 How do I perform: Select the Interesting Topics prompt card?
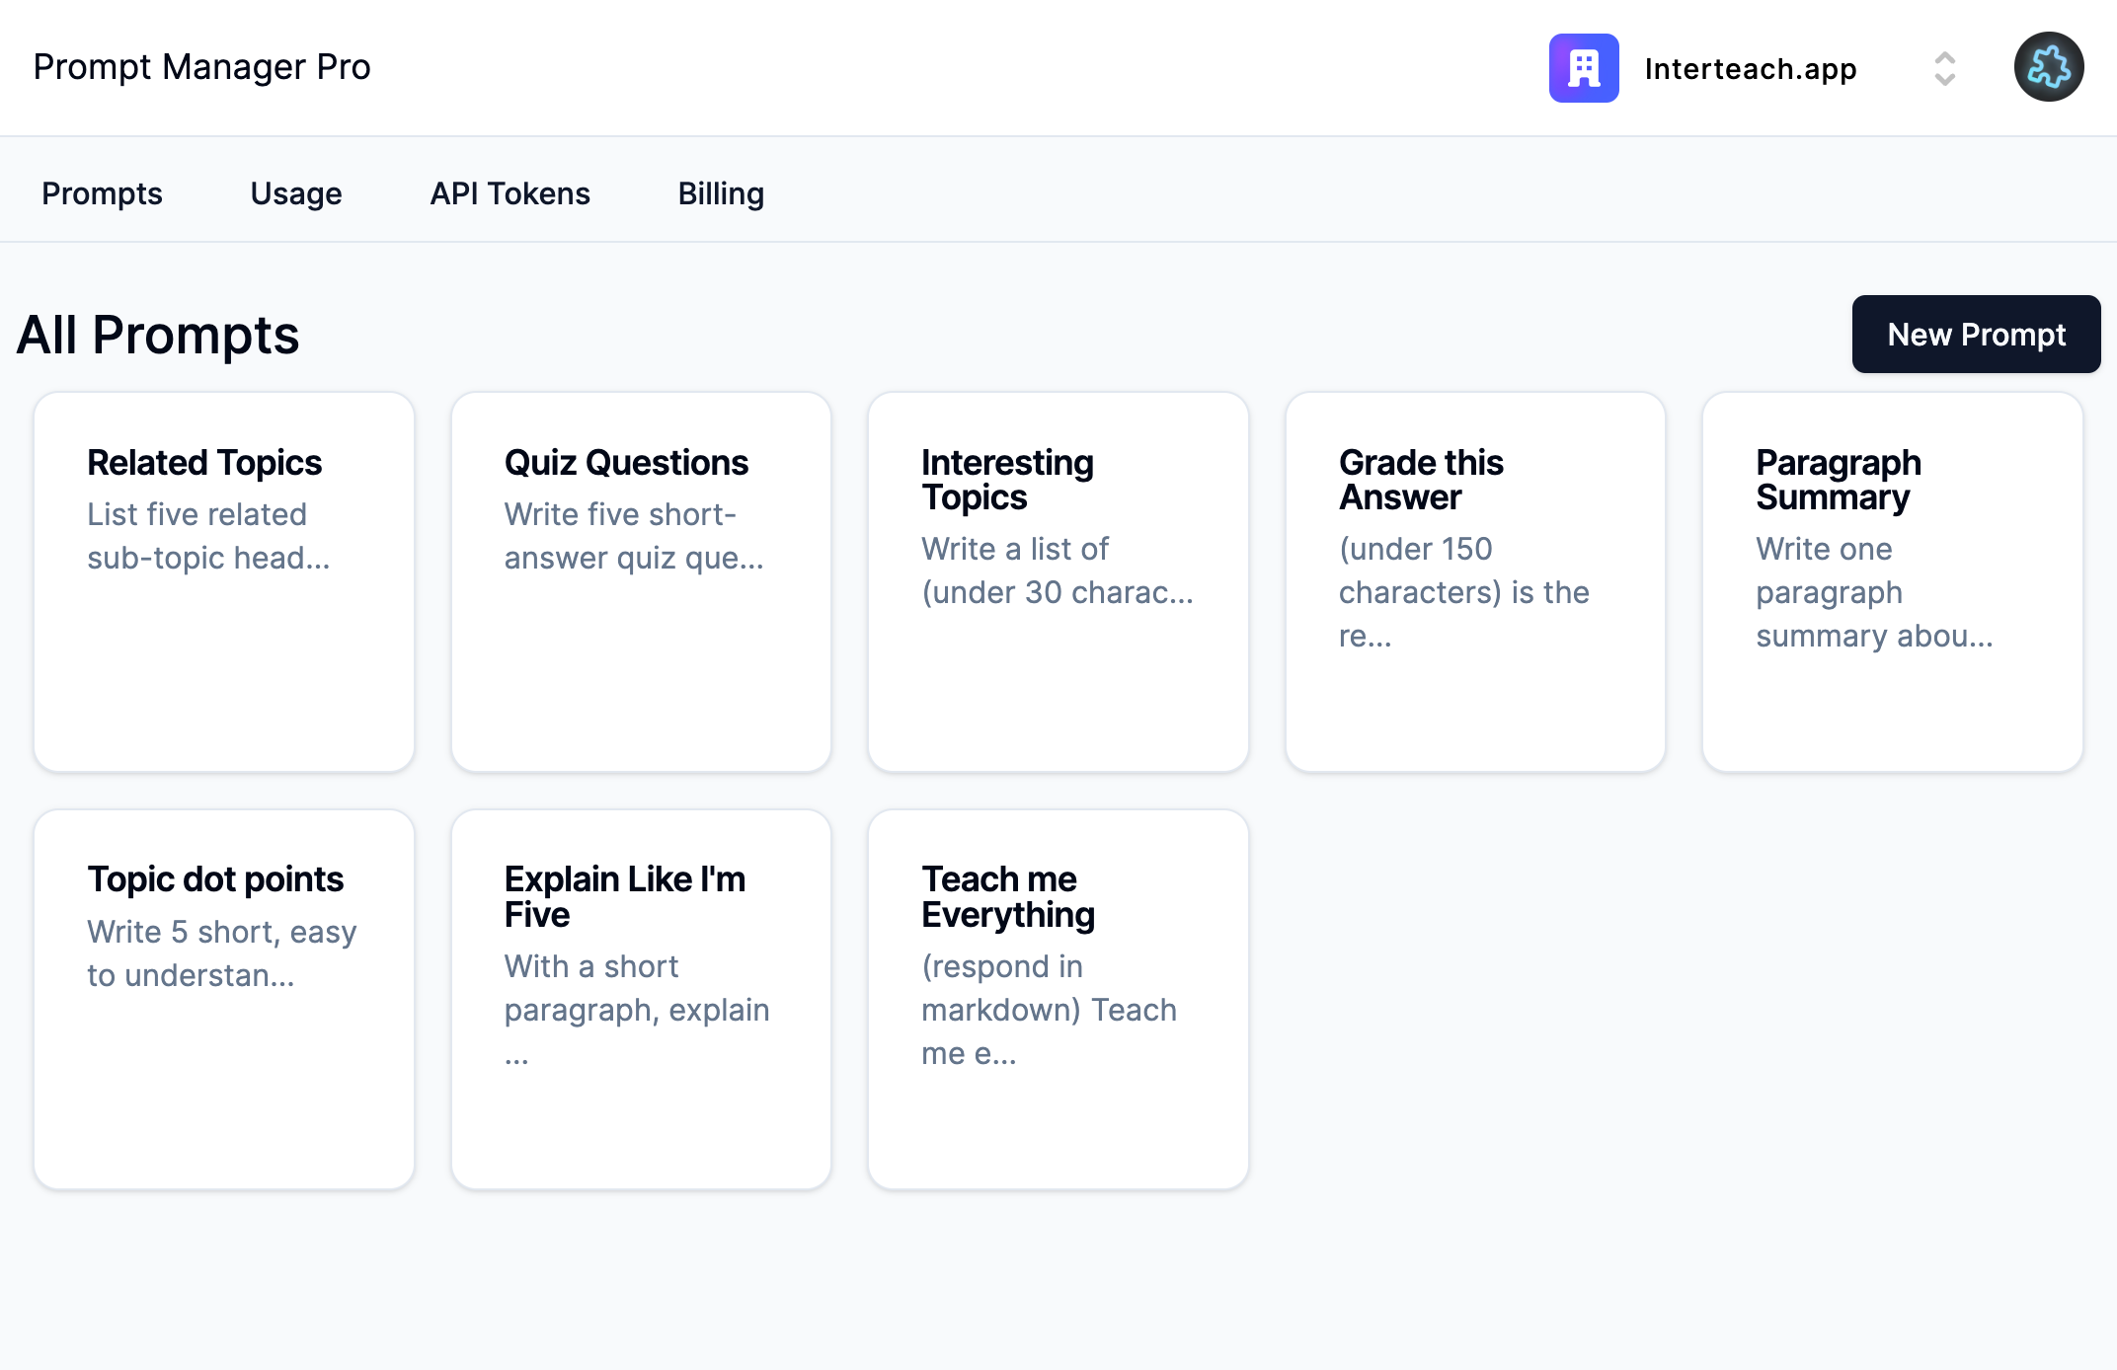pos(1058,582)
